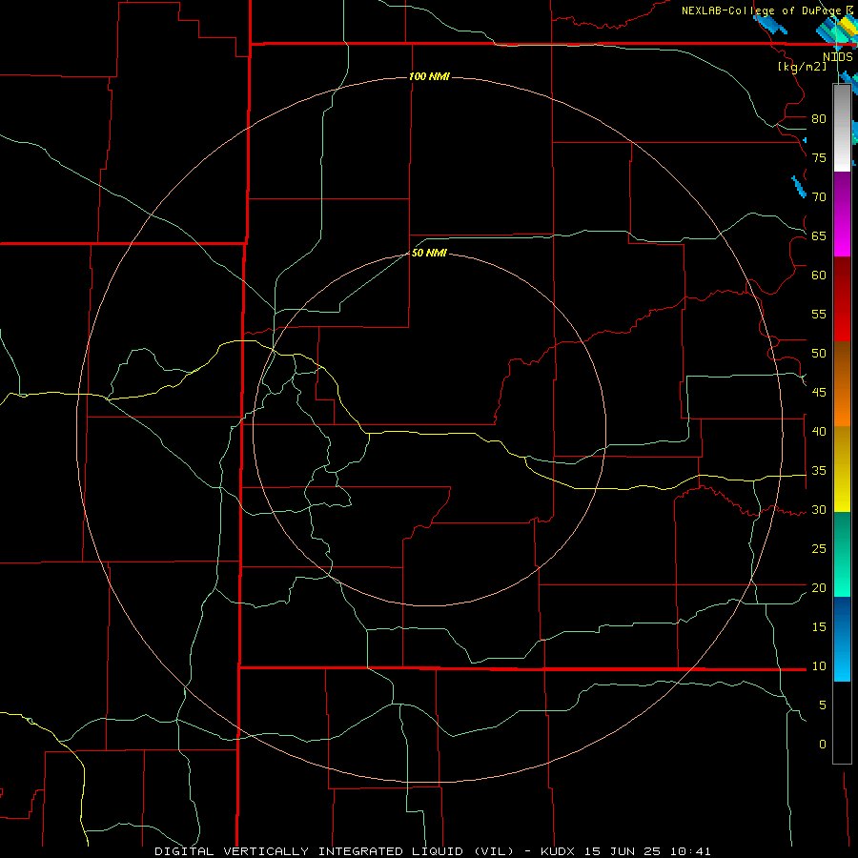This screenshot has height=858, width=858.
Task: Click the gray-white segment of the color scale
Action: click(842, 128)
